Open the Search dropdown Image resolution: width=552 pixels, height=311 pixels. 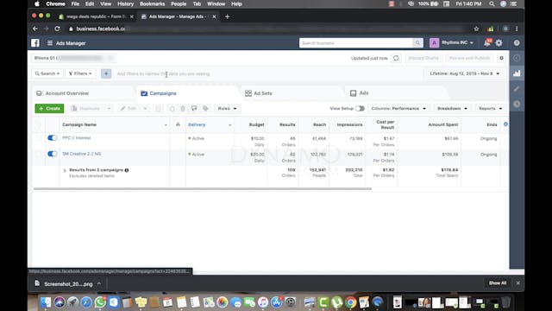tap(47, 73)
